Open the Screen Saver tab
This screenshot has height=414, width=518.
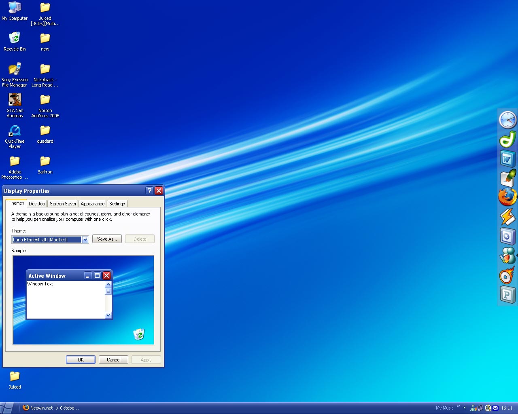pyautogui.click(x=62, y=203)
